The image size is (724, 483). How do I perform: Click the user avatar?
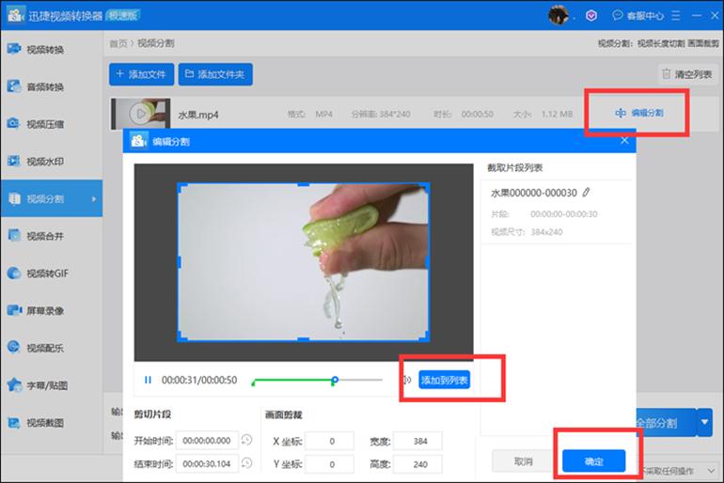click(559, 15)
